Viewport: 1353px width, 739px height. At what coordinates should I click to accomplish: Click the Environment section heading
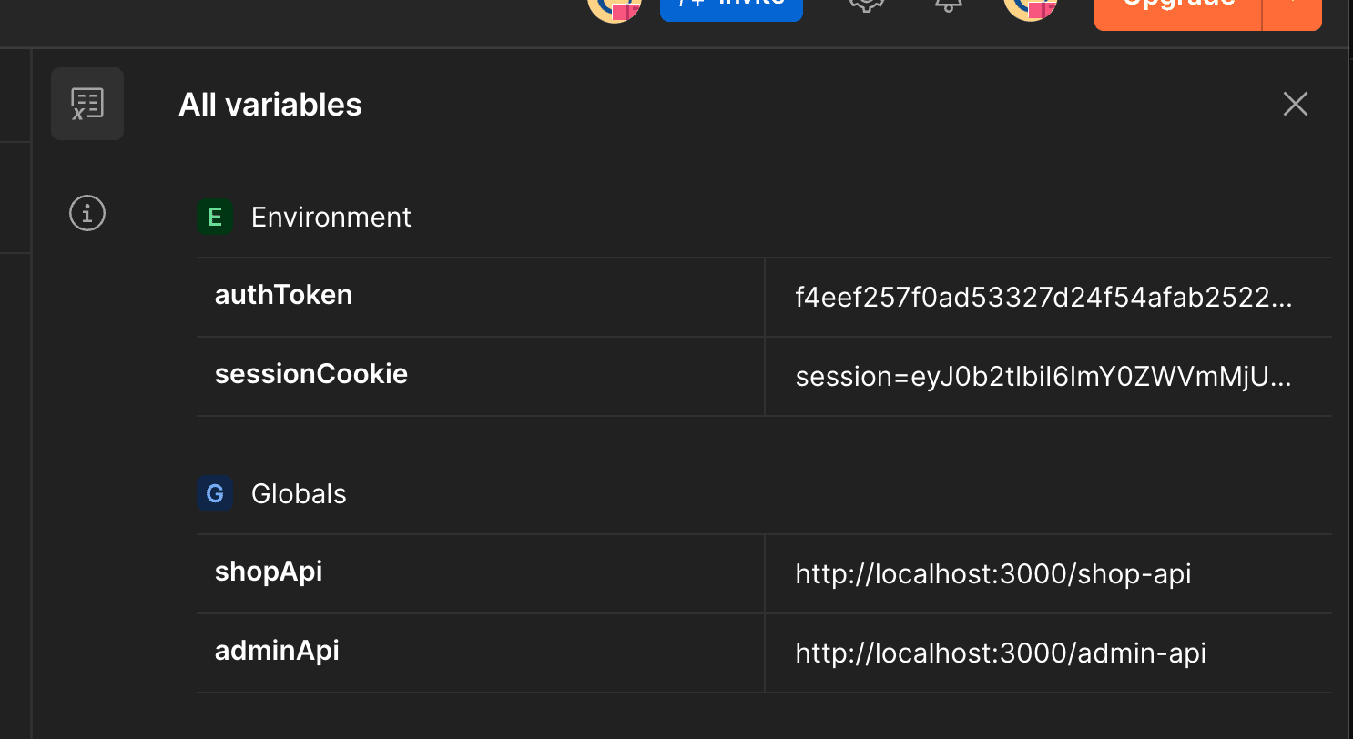click(x=331, y=218)
